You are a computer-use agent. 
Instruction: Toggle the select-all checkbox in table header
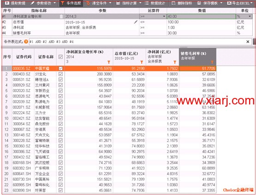(x=60, y=57)
